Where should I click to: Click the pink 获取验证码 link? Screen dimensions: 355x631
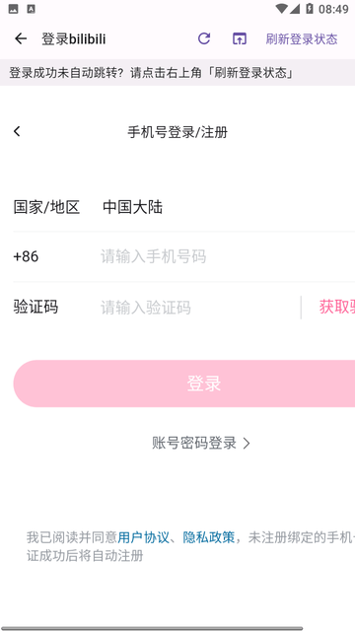(x=337, y=307)
